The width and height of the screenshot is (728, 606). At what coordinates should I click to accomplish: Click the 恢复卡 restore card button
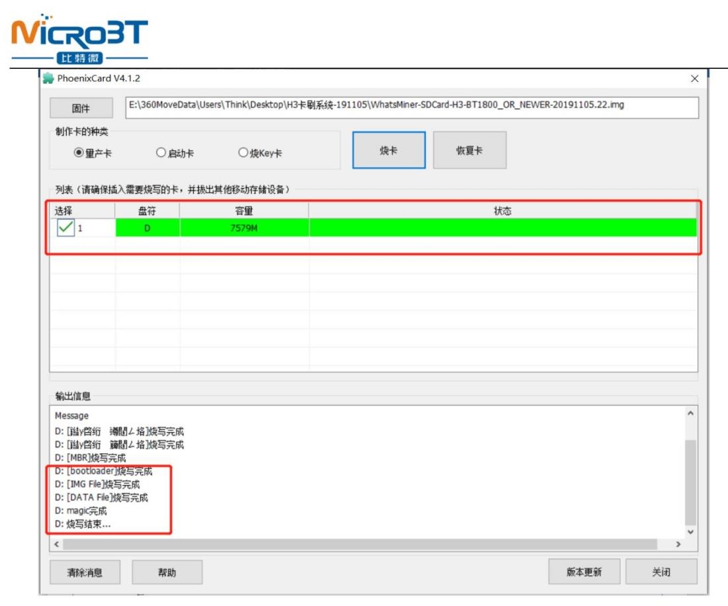pyautogui.click(x=469, y=150)
